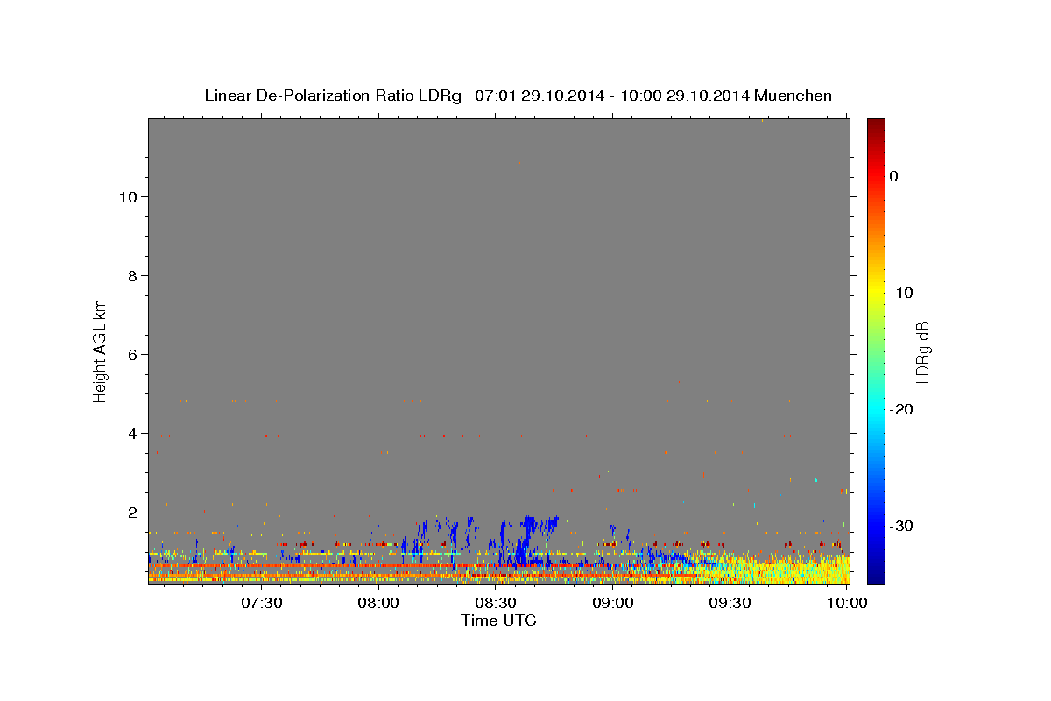Click the colorbar value label -30
The height and width of the screenshot is (701, 1051).
tap(901, 526)
